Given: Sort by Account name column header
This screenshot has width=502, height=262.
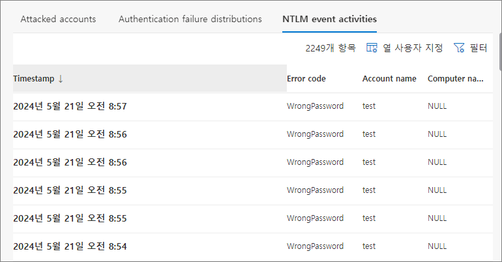Looking at the screenshot, I should (x=389, y=79).
